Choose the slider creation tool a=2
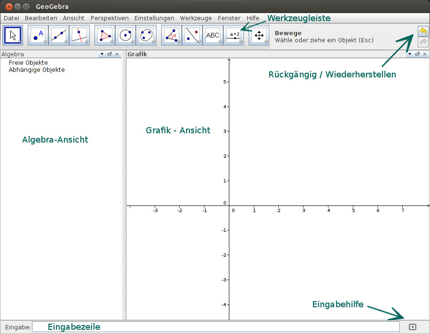 tap(234, 35)
